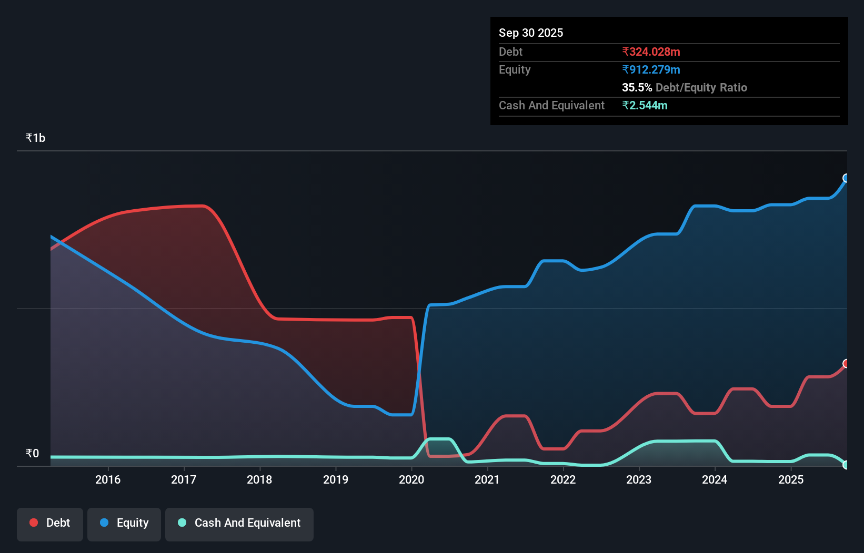Click the red Debt legend dot
The image size is (864, 553).
34,523
